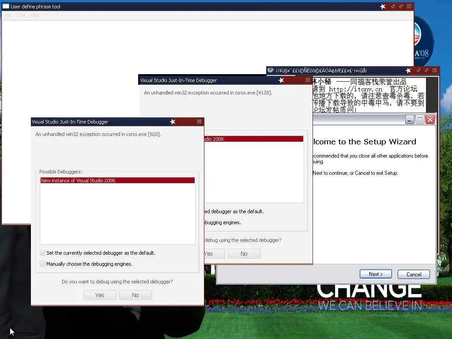Click the star icon in the csrss.exe [4128] debugger title bar
The height and width of the screenshot is (339, 452).
point(281,80)
